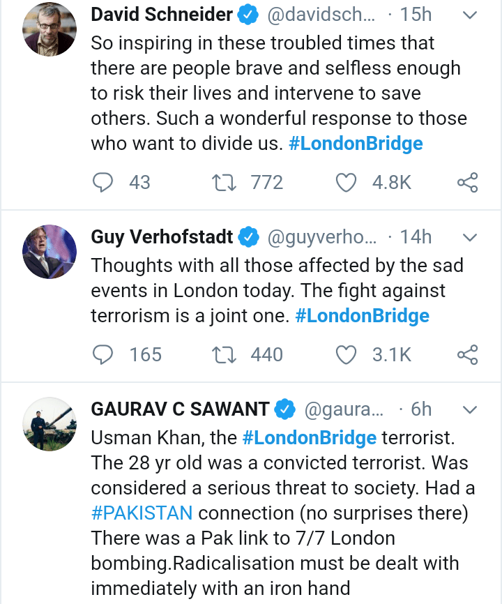502x604 pixels.
Task: Tap #LondonBridge hashtag in Verhofstadt's tweet
Action: coord(362,316)
